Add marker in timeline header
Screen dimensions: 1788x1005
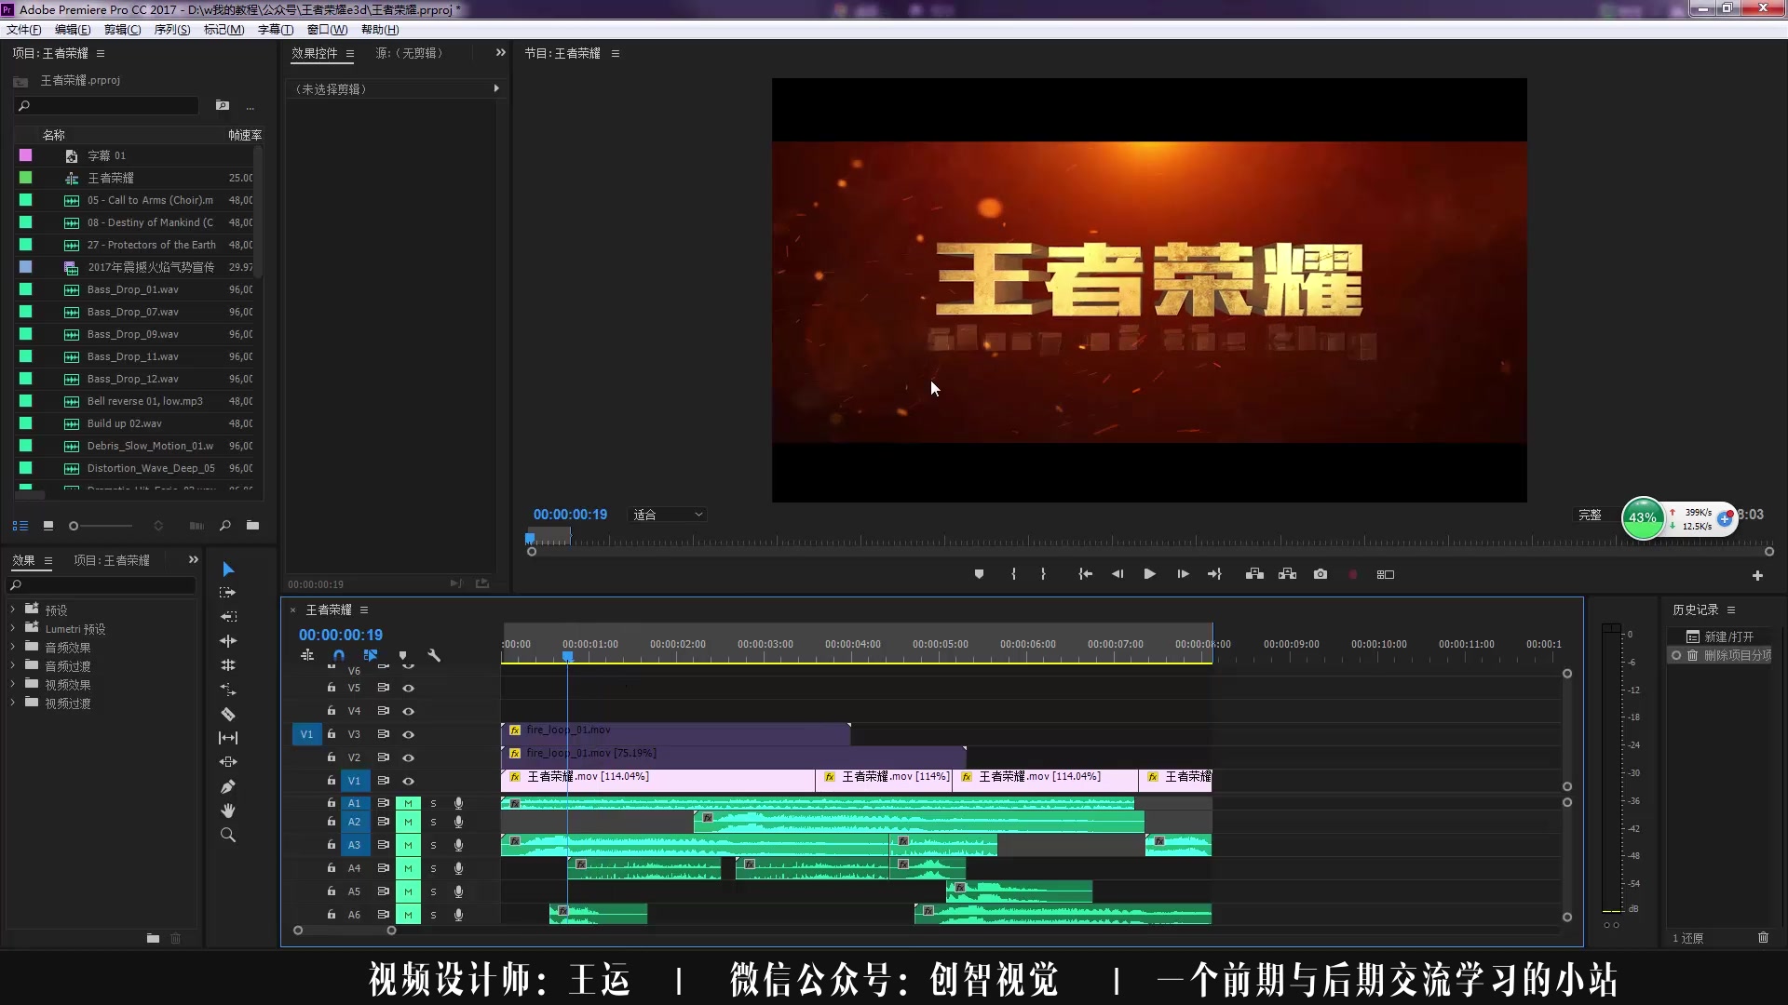tap(402, 656)
